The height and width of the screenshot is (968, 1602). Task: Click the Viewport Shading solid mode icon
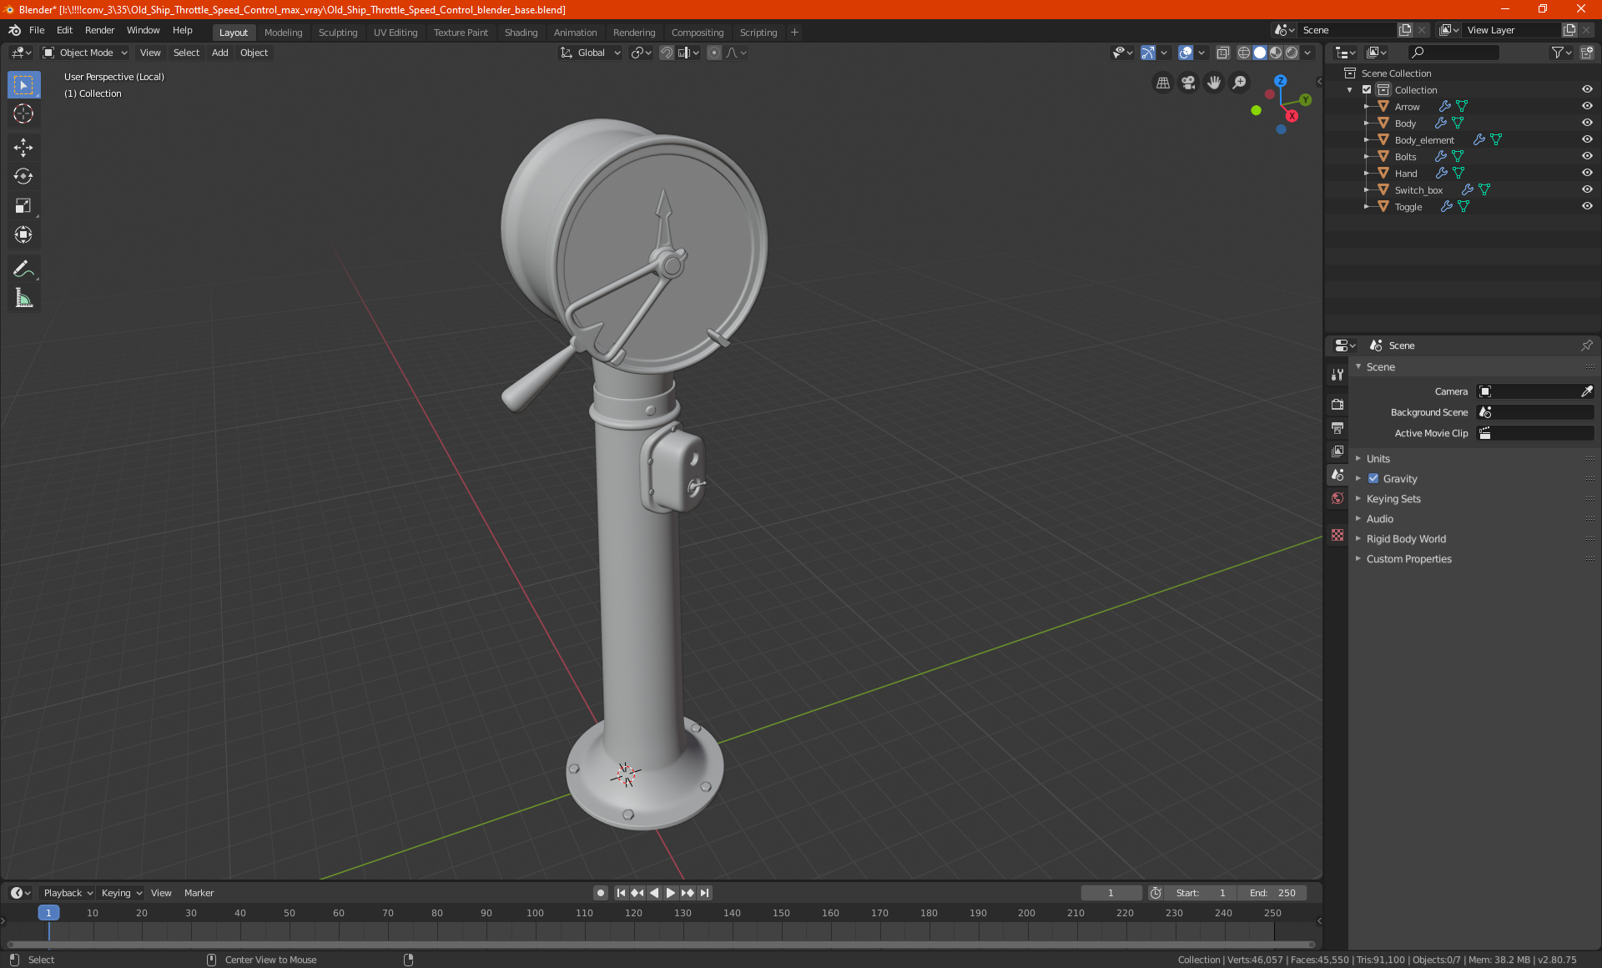(1259, 52)
